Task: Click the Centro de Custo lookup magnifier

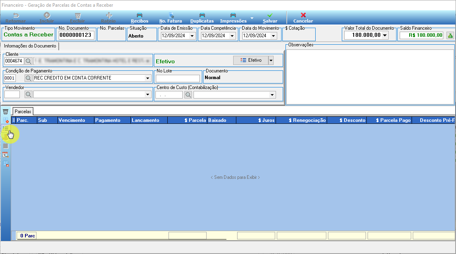Action: [x=188, y=95]
